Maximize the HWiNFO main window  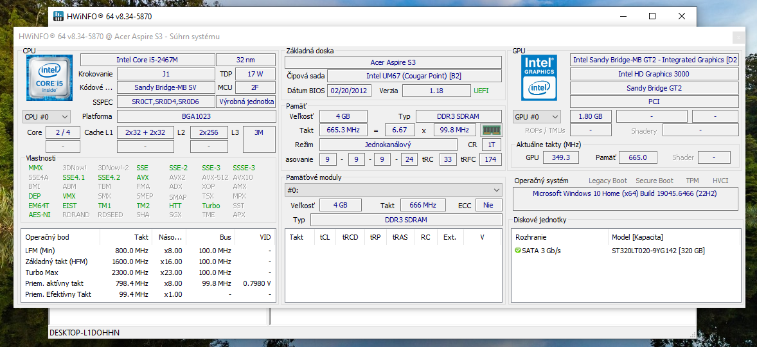click(x=652, y=16)
